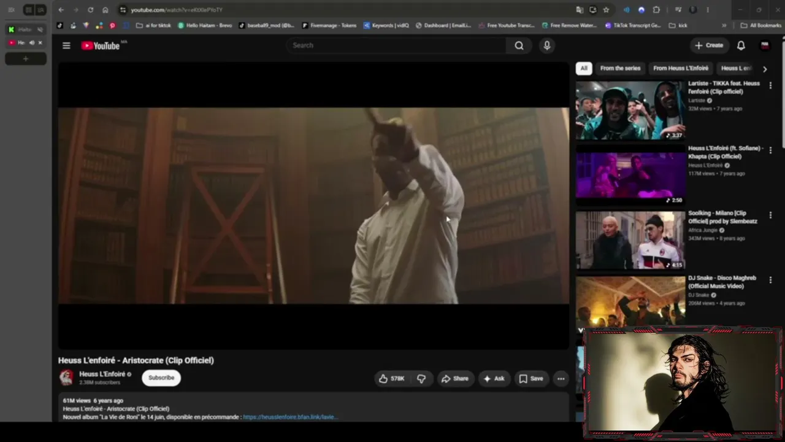Open the YouTube account avatar menu

point(765,45)
